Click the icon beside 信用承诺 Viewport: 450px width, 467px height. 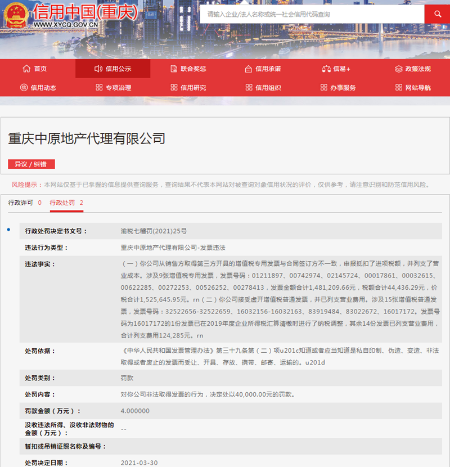(x=248, y=69)
